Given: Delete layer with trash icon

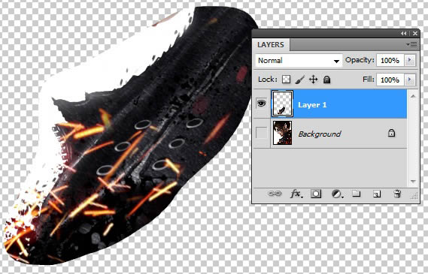Looking at the screenshot, I should pos(397,194).
